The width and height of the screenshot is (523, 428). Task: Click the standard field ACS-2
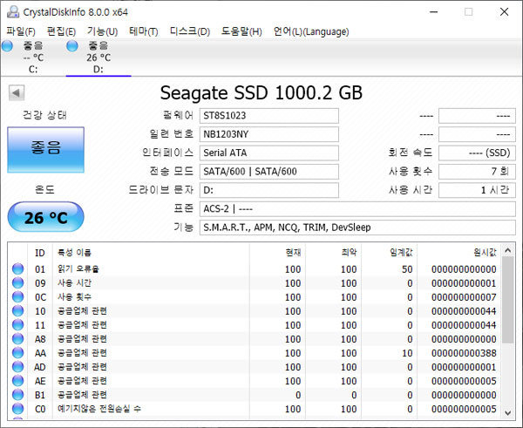click(357, 209)
